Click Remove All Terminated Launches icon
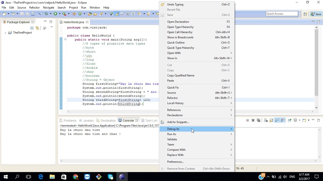Screen dimensions: 323x181 (259, 120)
